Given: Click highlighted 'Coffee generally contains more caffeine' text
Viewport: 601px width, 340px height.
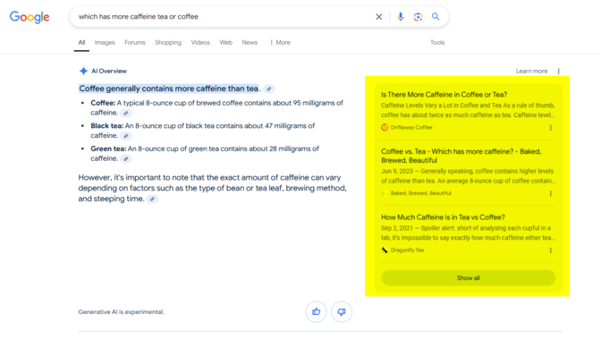Looking at the screenshot, I should (169, 89).
